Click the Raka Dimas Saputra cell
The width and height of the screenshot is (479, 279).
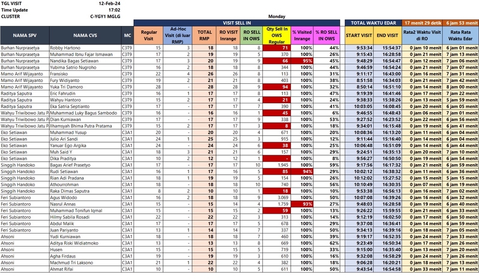(x=85, y=191)
